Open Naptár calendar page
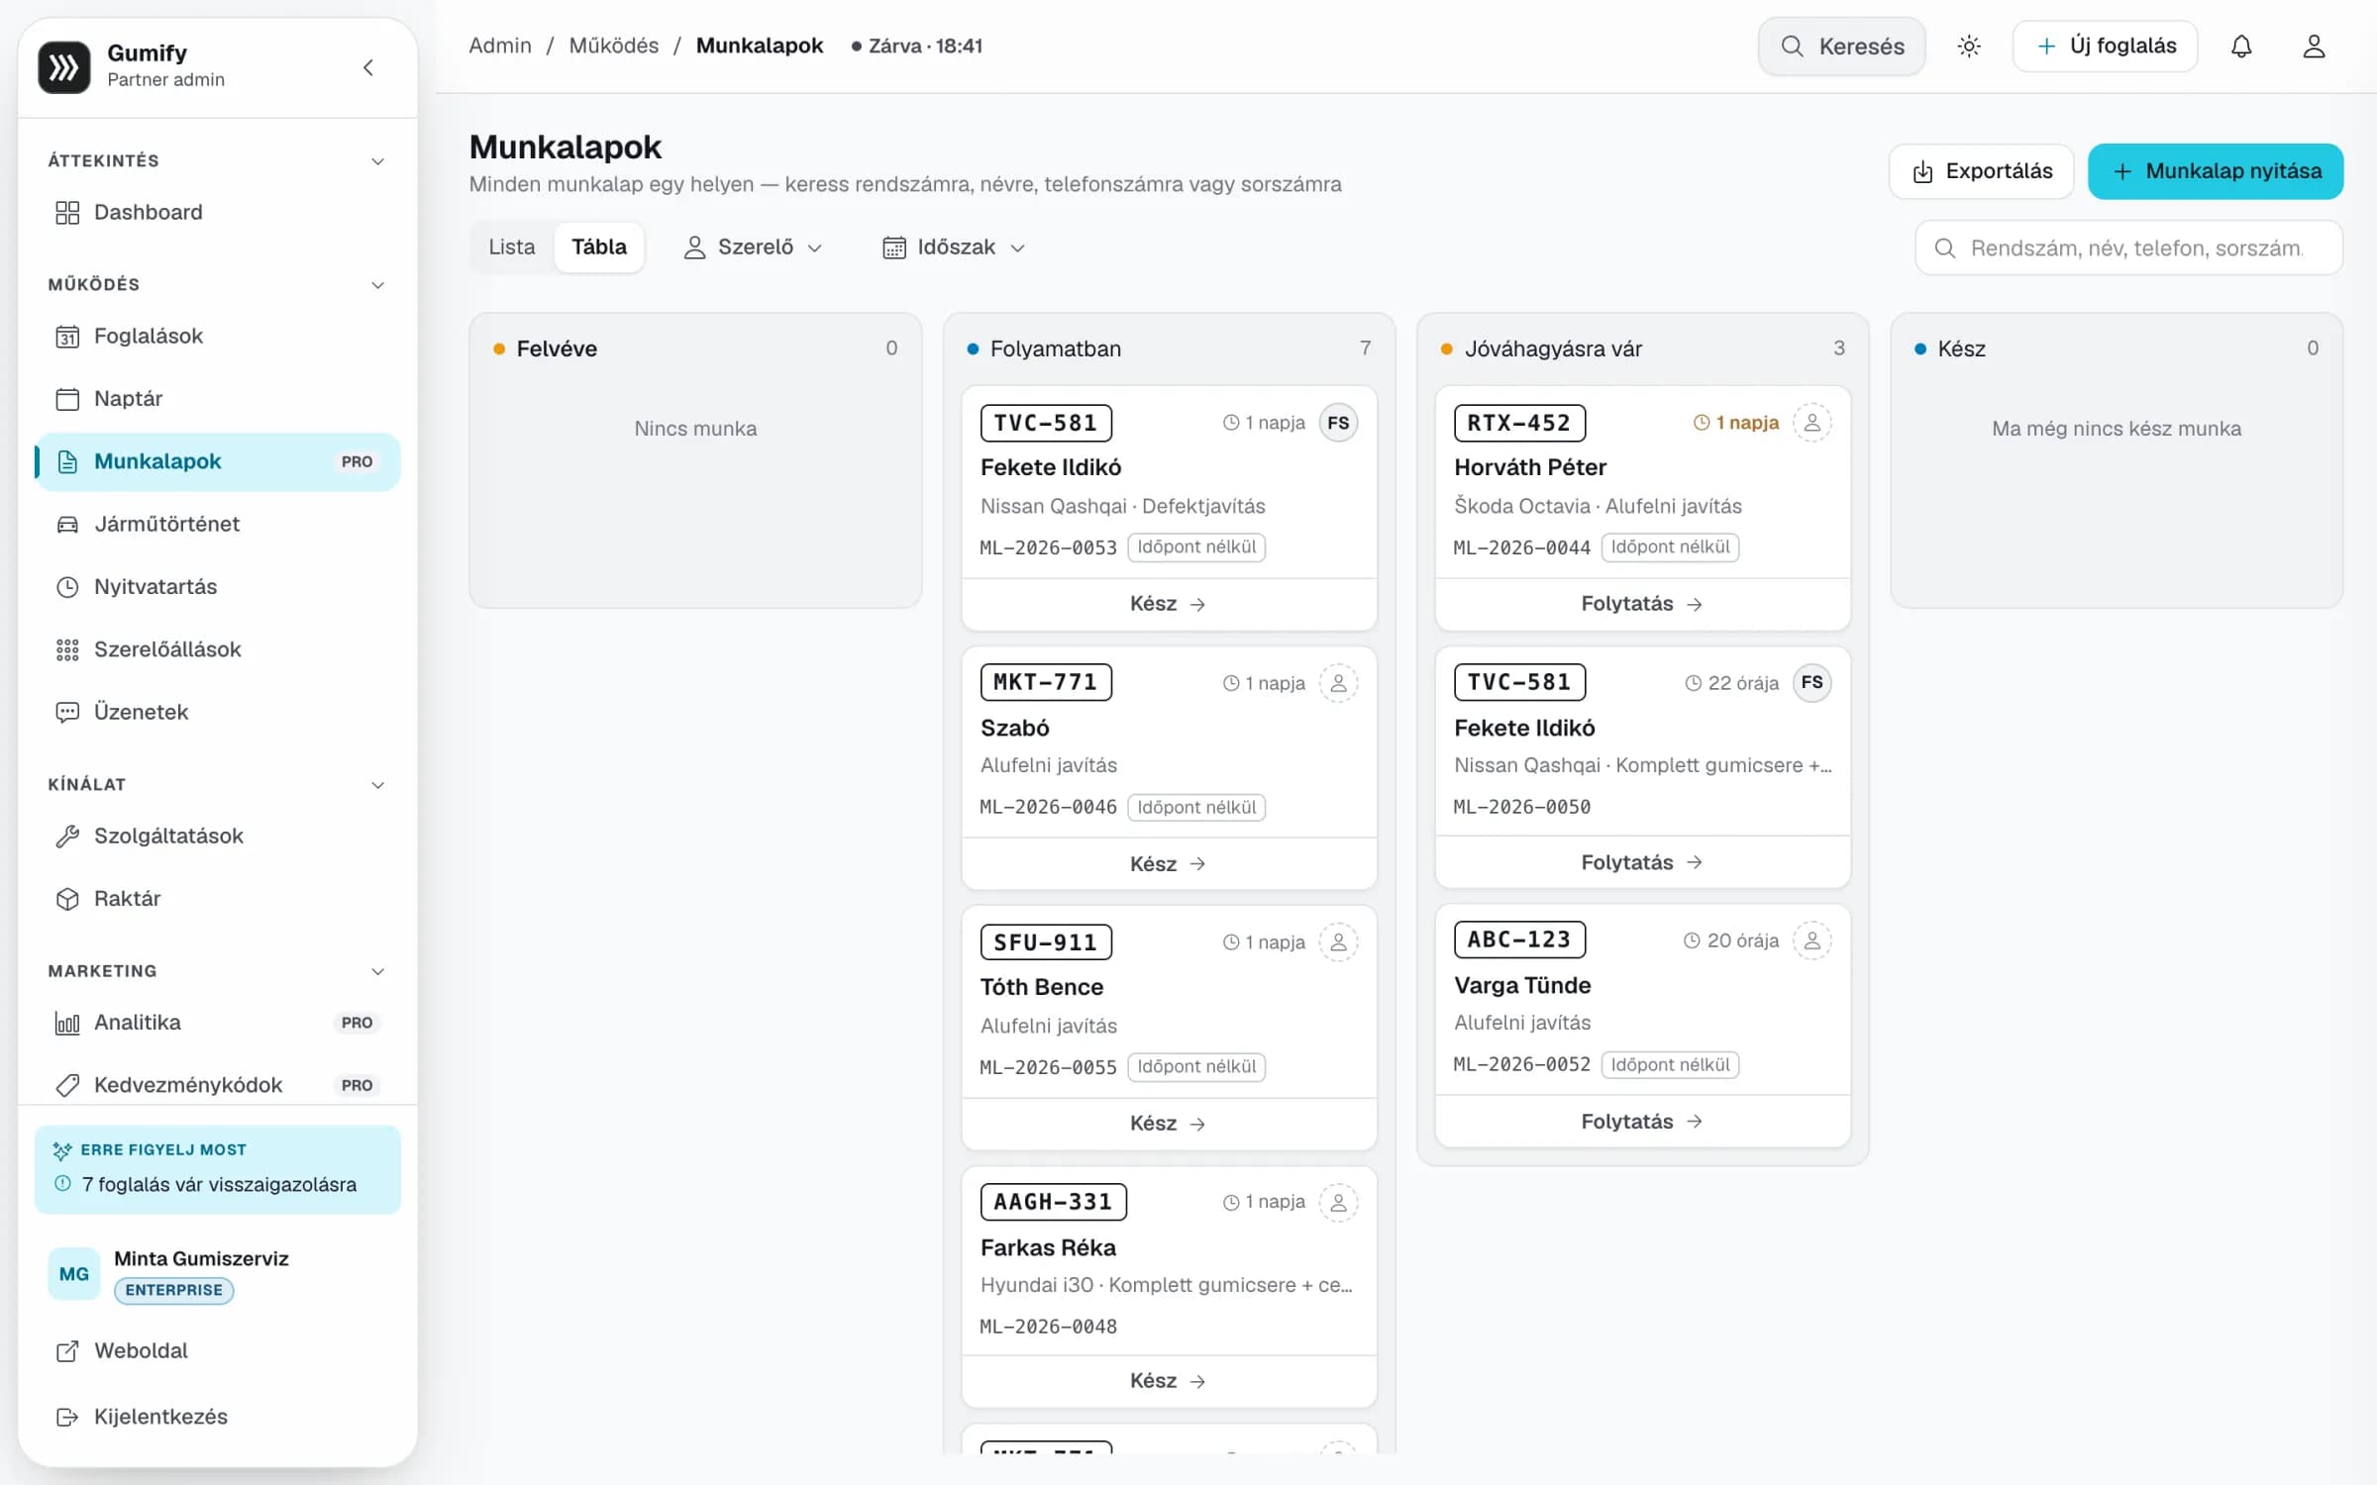The height and width of the screenshot is (1485, 2377). click(218, 398)
